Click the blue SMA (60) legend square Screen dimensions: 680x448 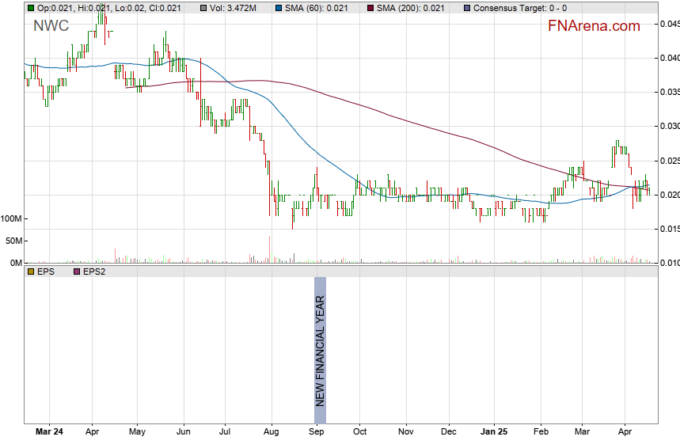[279, 8]
